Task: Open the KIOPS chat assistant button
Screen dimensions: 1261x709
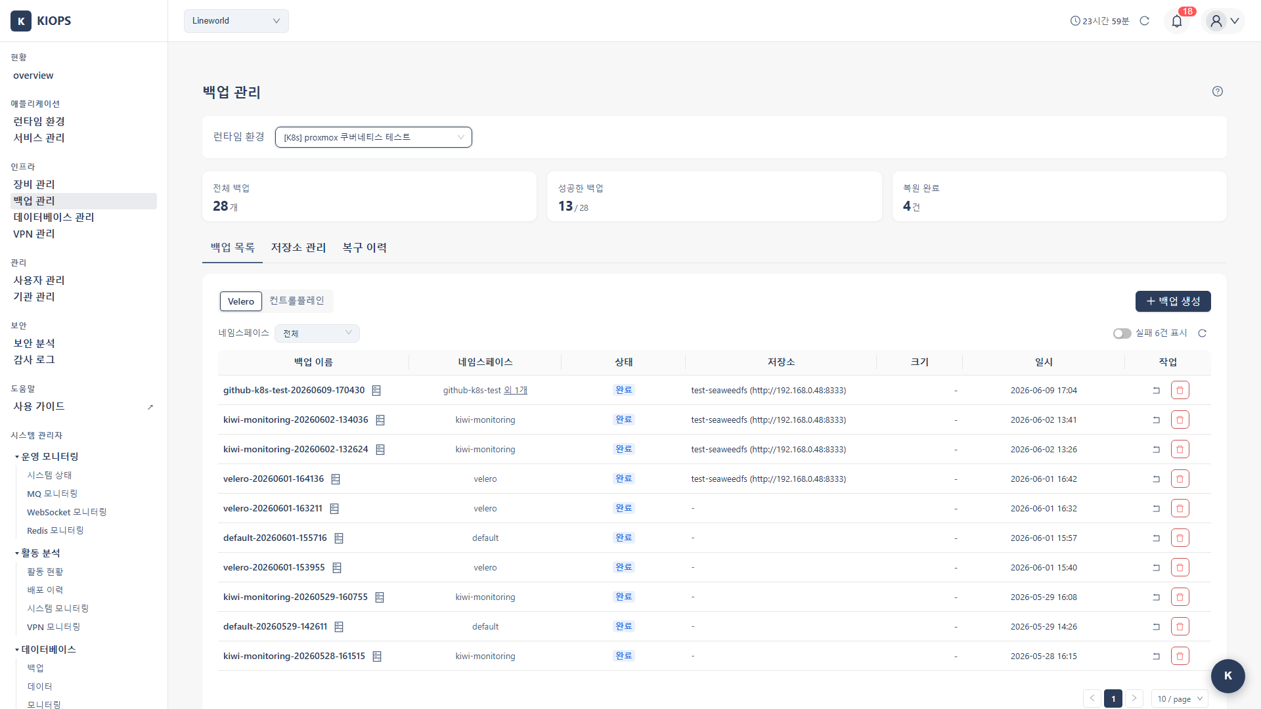Action: click(x=1228, y=676)
